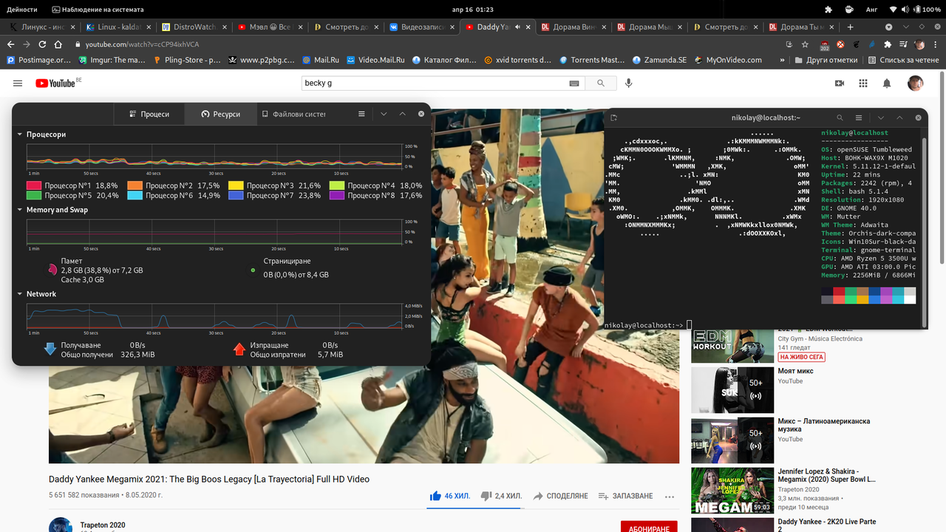Open system status menu showing 100% battery
This screenshot has height=532, width=946.
coord(915,10)
